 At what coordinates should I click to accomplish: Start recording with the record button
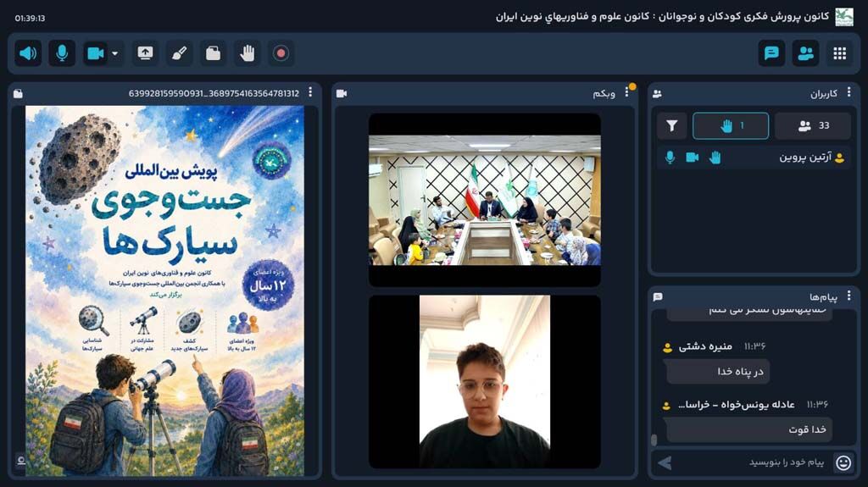click(x=281, y=53)
